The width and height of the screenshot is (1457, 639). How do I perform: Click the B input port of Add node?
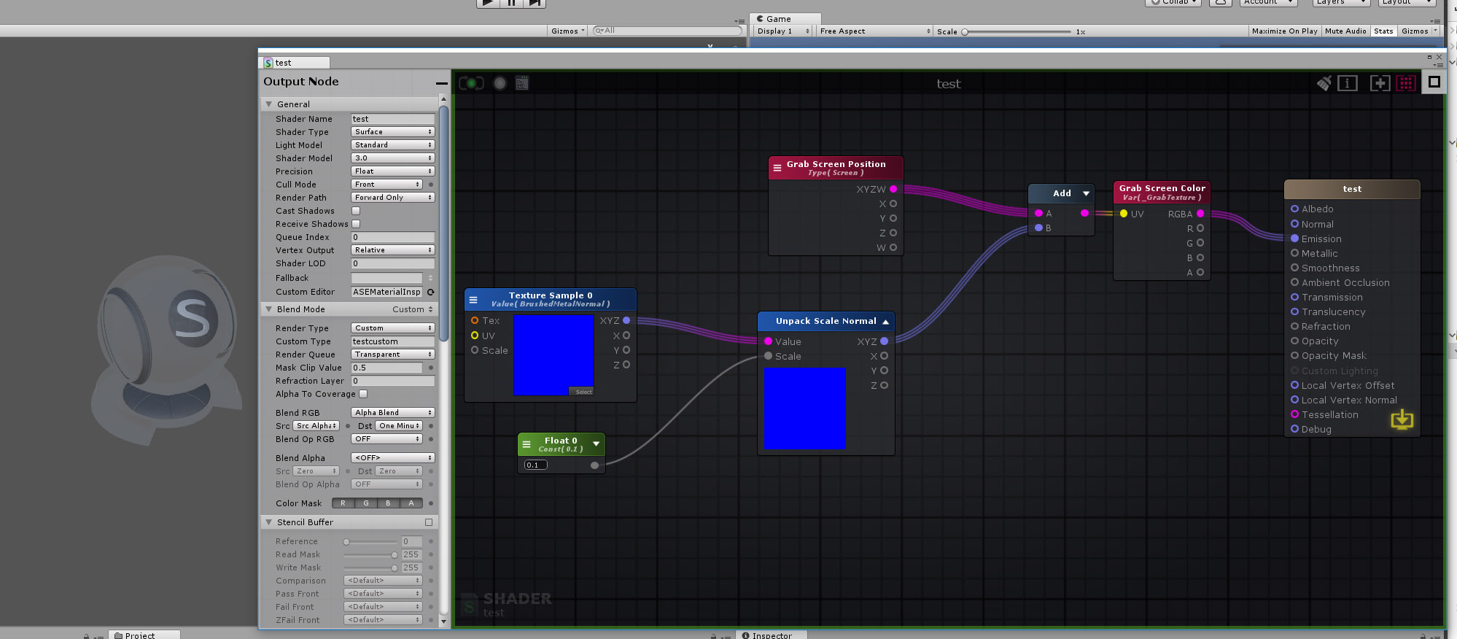tap(1038, 228)
